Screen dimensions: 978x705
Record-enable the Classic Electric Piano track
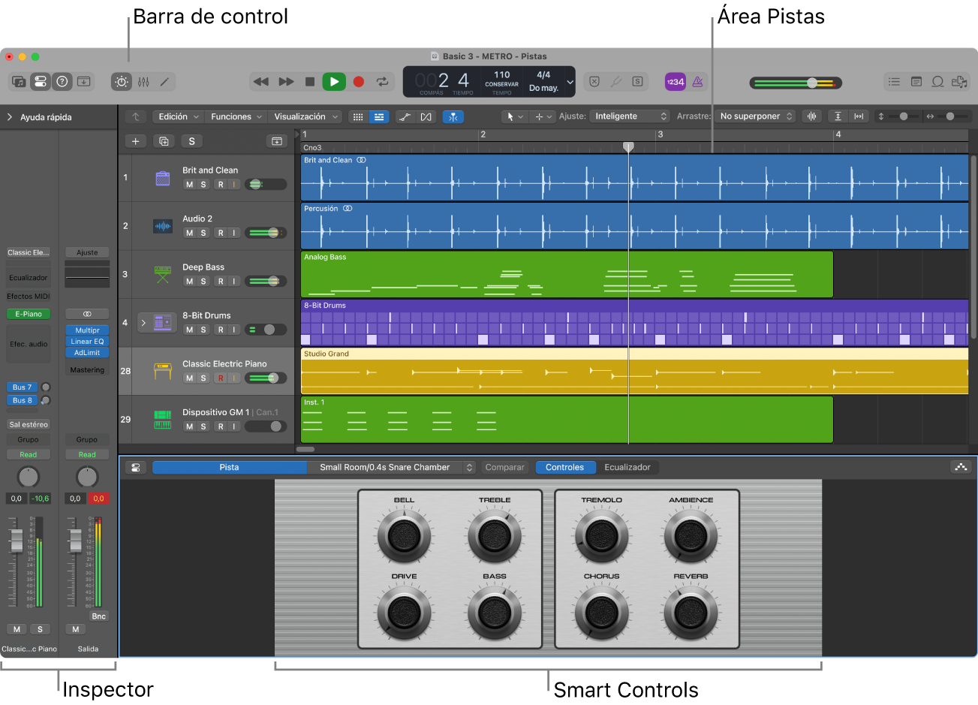[221, 378]
